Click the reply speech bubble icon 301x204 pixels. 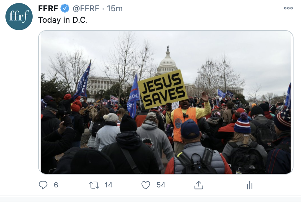click(43, 185)
